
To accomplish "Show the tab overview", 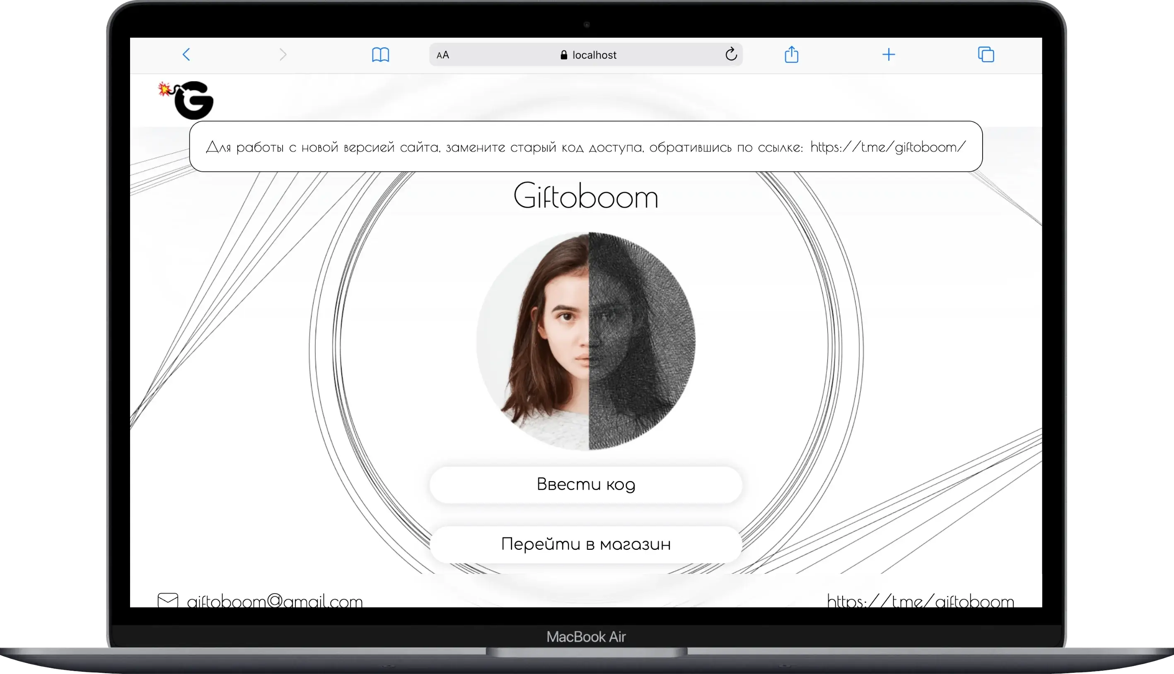I will pyautogui.click(x=986, y=55).
